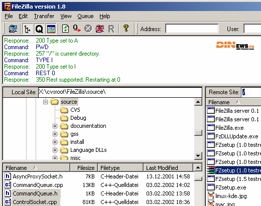Click the 13.12.2001 14:58 date cell

tap(168, 176)
